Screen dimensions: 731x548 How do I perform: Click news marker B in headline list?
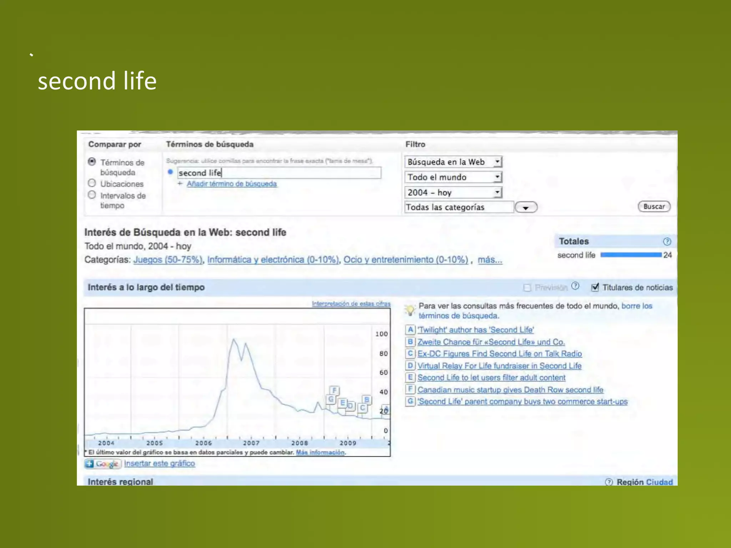point(410,342)
